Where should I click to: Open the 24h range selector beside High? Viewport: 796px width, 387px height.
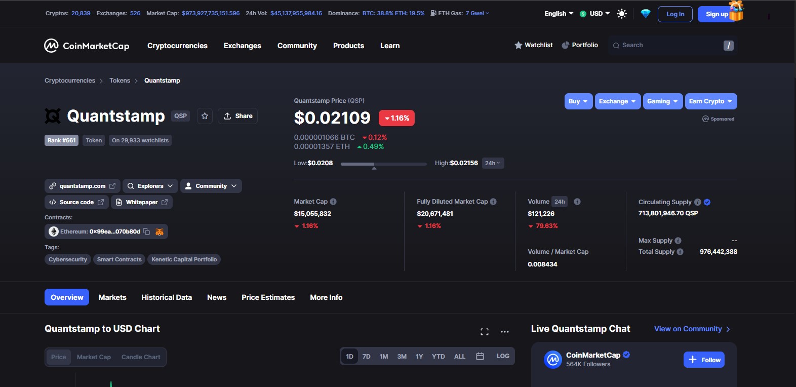tap(493, 163)
